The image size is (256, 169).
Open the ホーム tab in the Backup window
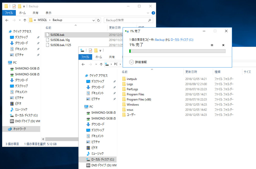pyautogui.click(x=22, y=13)
